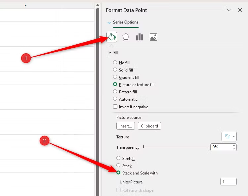Select the Stack option
This screenshot has height=196, width=248.
(118, 165)
